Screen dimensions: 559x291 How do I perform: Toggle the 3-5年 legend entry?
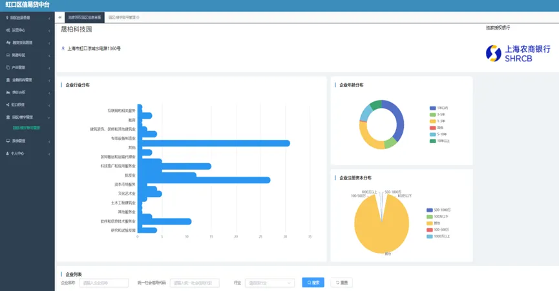click(x=438, y=115)
